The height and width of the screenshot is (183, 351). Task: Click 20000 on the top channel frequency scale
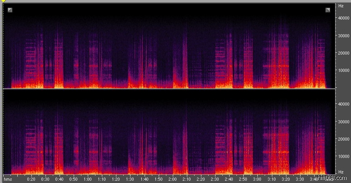pyautogui.click(x=343, y=53)
